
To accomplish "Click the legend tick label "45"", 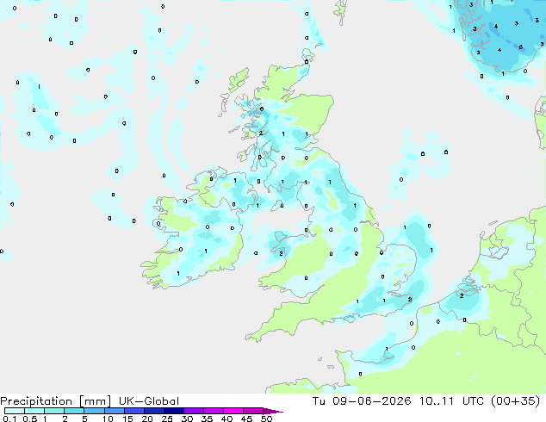I will pyautogui.click(x=246, y=419).
